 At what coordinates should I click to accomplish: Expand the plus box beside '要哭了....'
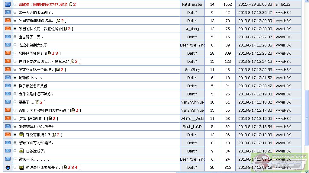pyautogui.click(x=15, y=102)
